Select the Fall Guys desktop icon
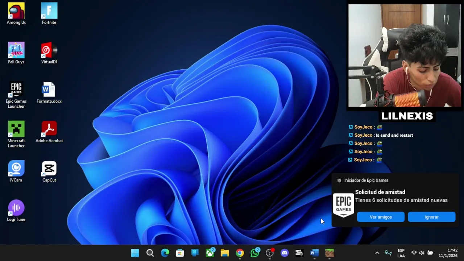Image resolution: width=464 pixels, height=261 pixels. [x=16, y=53]
